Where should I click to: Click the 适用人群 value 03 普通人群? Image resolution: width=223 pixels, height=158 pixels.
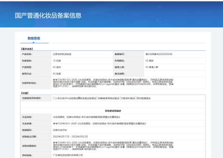point(152,67)
